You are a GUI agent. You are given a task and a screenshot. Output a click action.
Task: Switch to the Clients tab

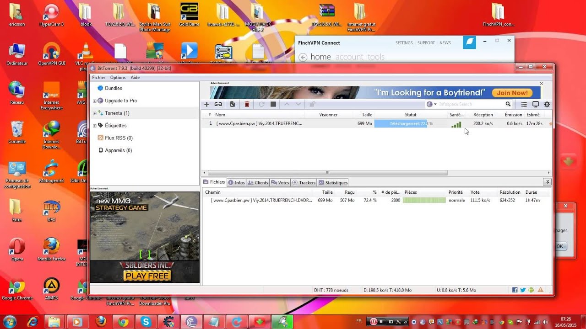[x=258, y=182]
